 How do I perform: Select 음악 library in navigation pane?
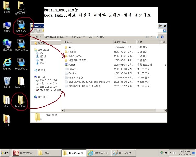click(x=40, y=63)
